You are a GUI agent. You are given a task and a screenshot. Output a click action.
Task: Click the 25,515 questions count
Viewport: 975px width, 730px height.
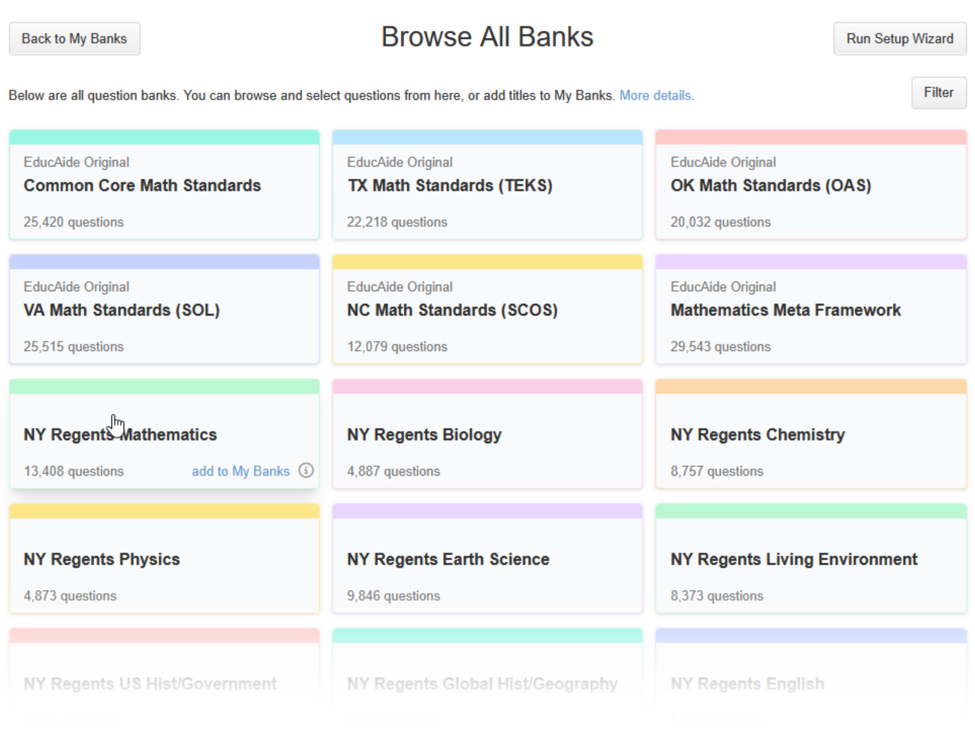coord(74,347)
